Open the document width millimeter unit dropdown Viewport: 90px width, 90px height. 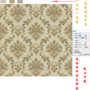coord(87,43)
